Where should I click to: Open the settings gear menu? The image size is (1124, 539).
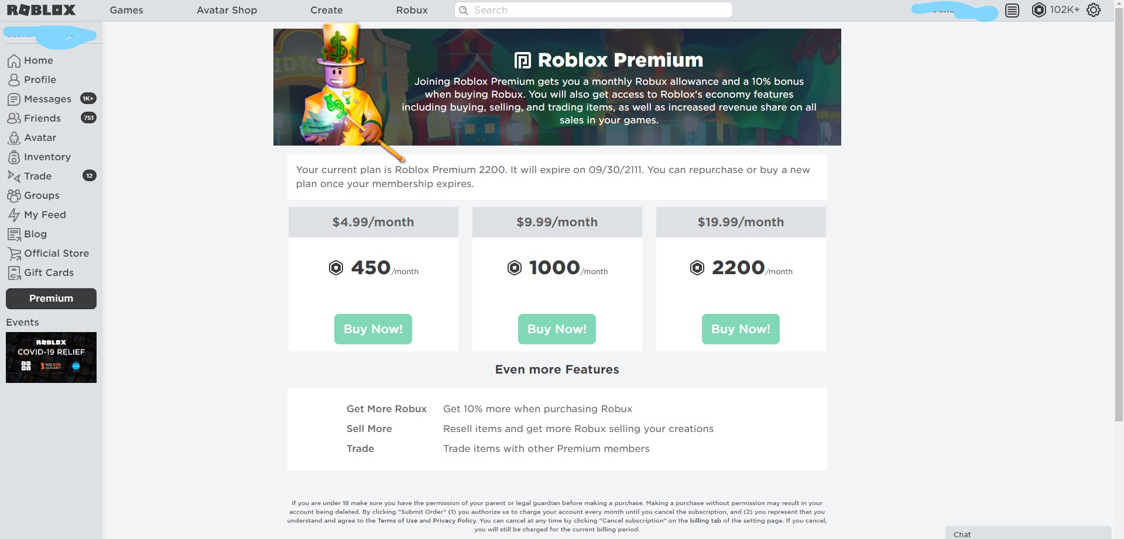point(1094,10)
